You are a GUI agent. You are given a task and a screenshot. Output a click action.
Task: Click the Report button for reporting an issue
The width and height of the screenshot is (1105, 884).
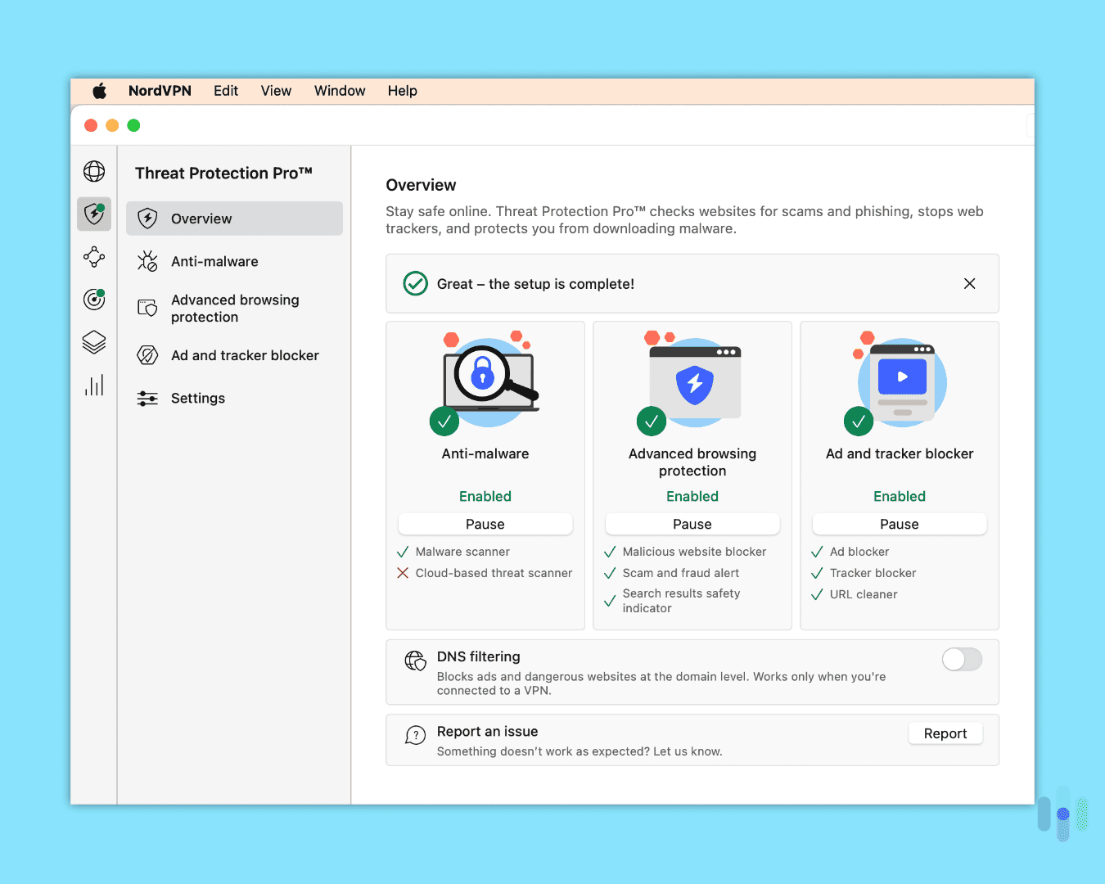coord(945,733)
